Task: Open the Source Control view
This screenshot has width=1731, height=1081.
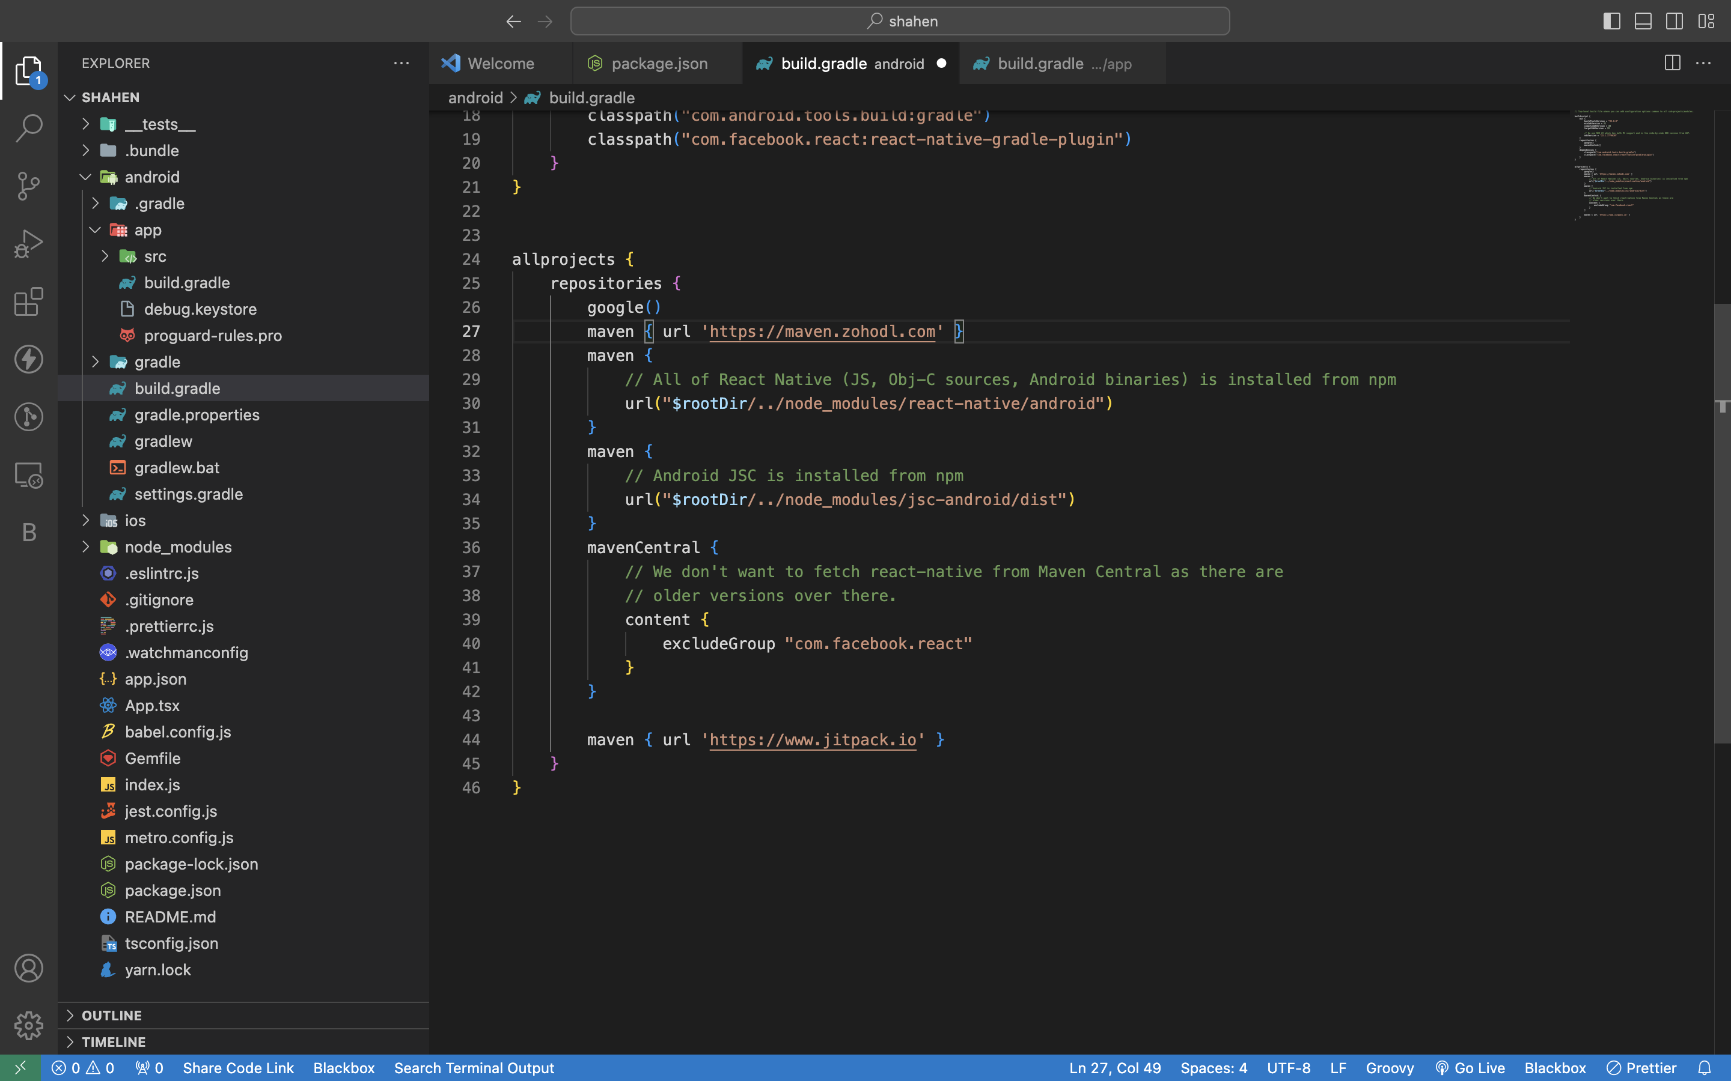Action: point(29,186)
